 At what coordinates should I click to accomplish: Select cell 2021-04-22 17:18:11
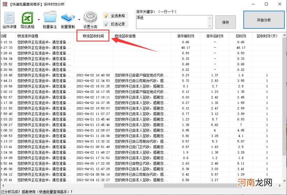pos(93,97)
